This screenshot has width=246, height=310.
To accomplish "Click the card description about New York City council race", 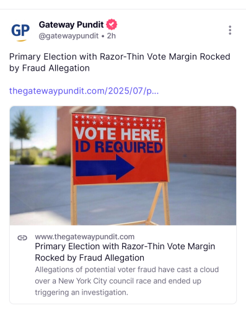I will click(x=127, y=281).
